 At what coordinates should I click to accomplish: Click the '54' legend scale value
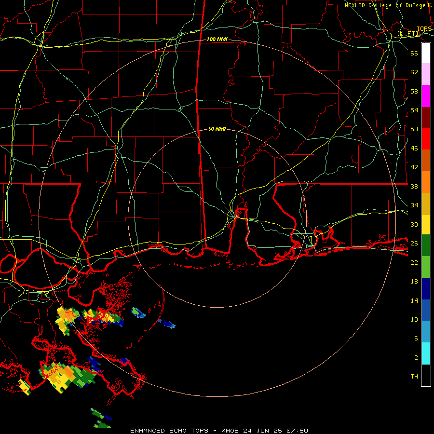pyautogui.click(x=414, y=110)
